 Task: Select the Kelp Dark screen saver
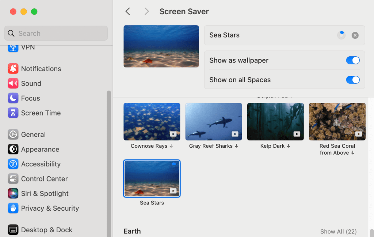coord(275,121)
